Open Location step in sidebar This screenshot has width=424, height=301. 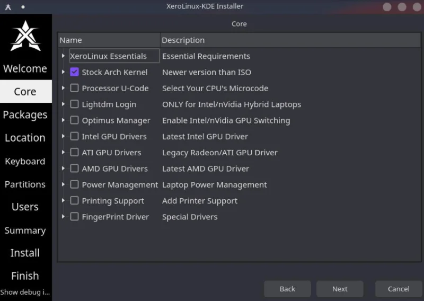25,138
